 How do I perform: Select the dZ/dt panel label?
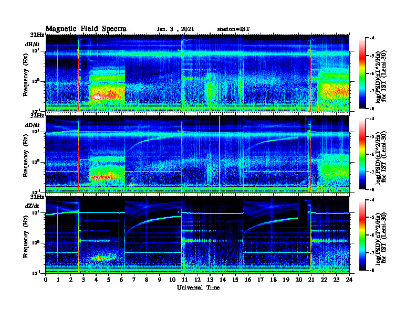[x=32, y=206]
